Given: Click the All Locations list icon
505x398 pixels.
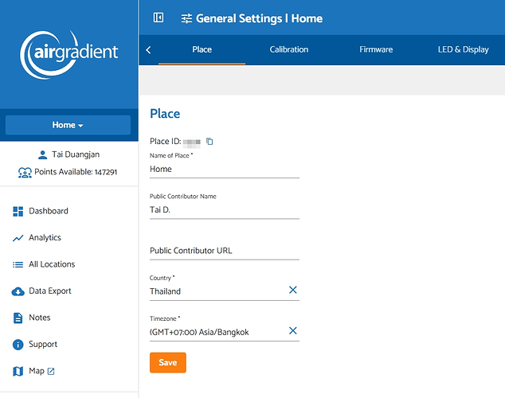Looking at the screenshot, I should tap(18, 265).
